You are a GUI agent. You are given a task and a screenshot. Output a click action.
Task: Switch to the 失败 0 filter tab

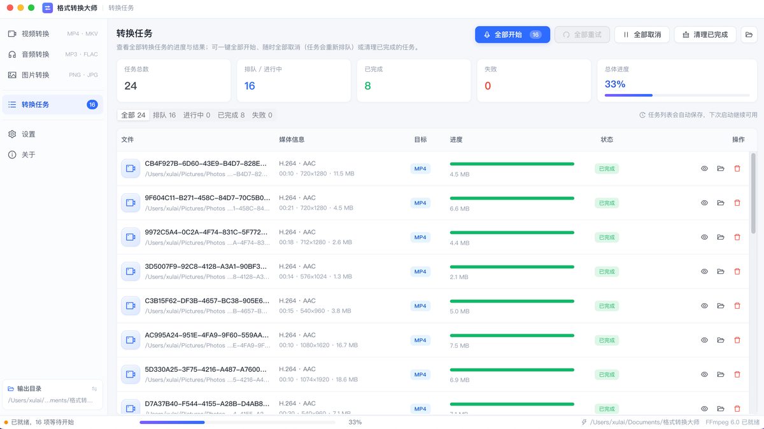click(262, 115)
